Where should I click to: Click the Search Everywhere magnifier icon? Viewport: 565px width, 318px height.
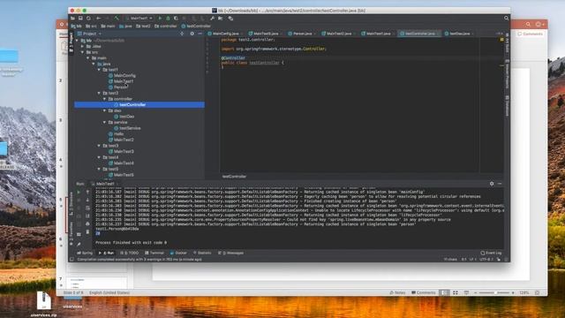pos(506,18)
